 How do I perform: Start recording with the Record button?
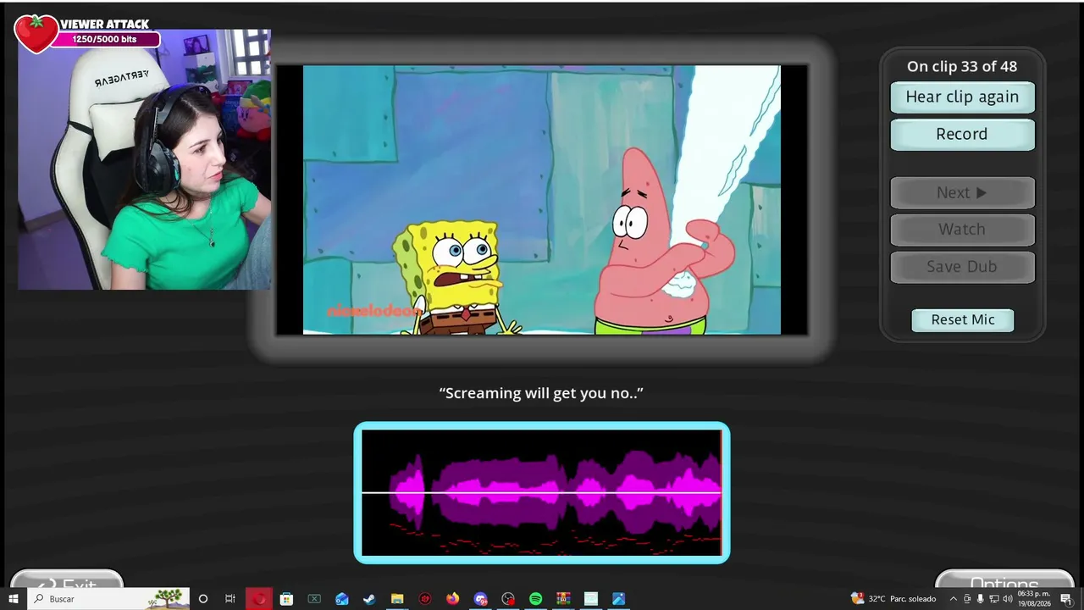[962, 134]
